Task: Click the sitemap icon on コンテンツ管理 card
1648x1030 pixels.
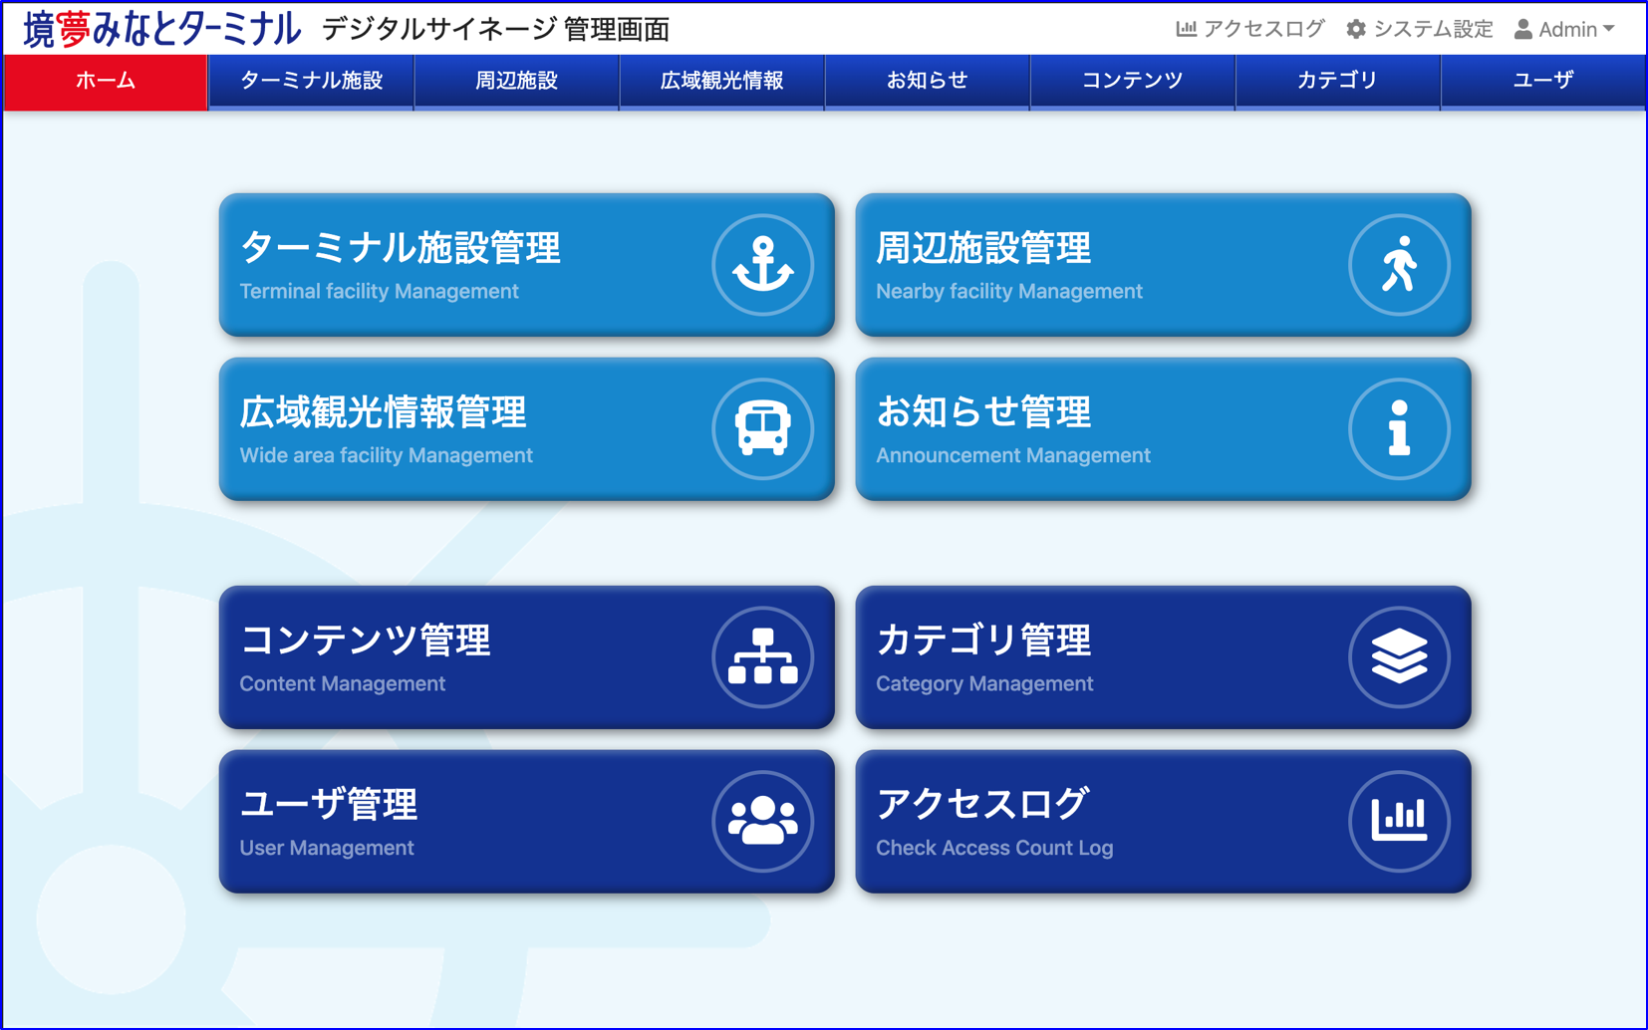Action: [x=763, y=657]
